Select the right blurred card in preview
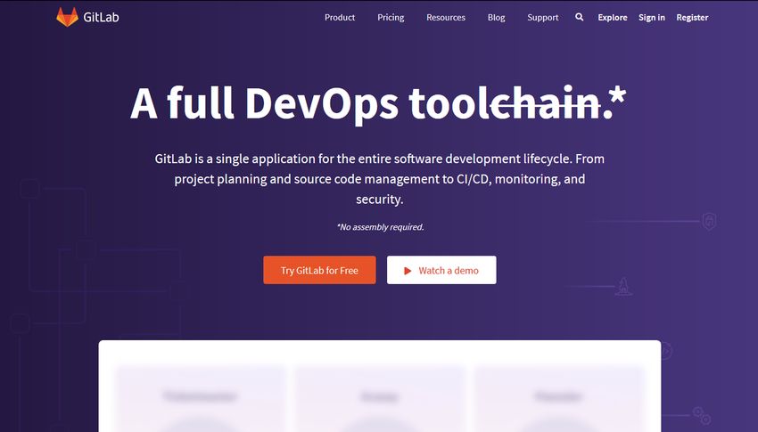This screenshot has width=758, height=432. (559, 398)
